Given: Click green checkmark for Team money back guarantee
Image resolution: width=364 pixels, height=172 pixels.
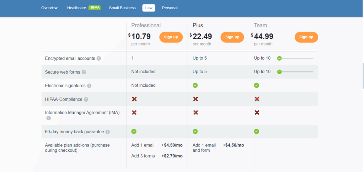Looking at the screenshot, I should (x=256, y=131).
